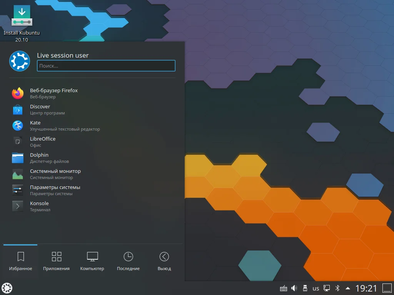The image size is (394, 295).
Task: Open the volume control in the system tray
Action: [294, 288]
